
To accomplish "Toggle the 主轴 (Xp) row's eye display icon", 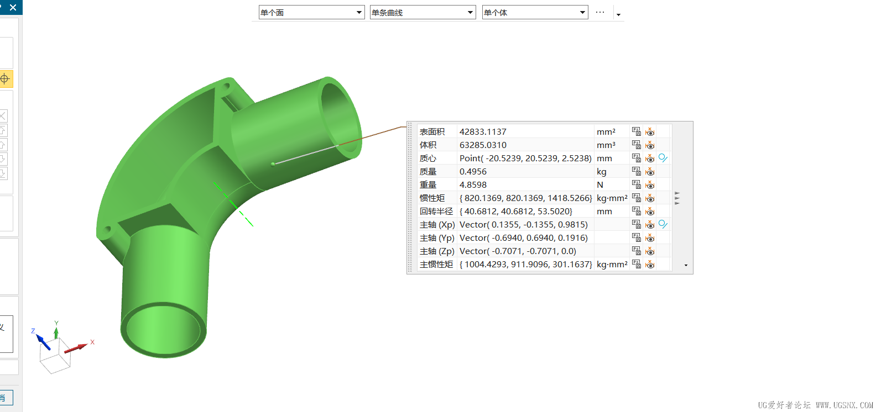I will click(x=650, y=224).
